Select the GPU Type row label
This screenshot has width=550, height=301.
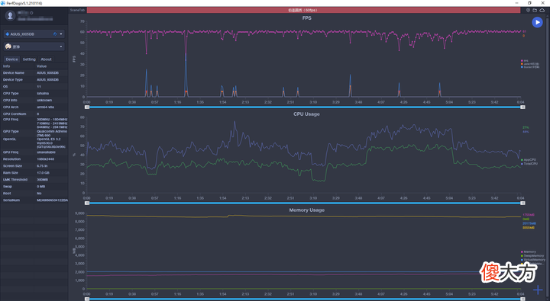(11, 131)
